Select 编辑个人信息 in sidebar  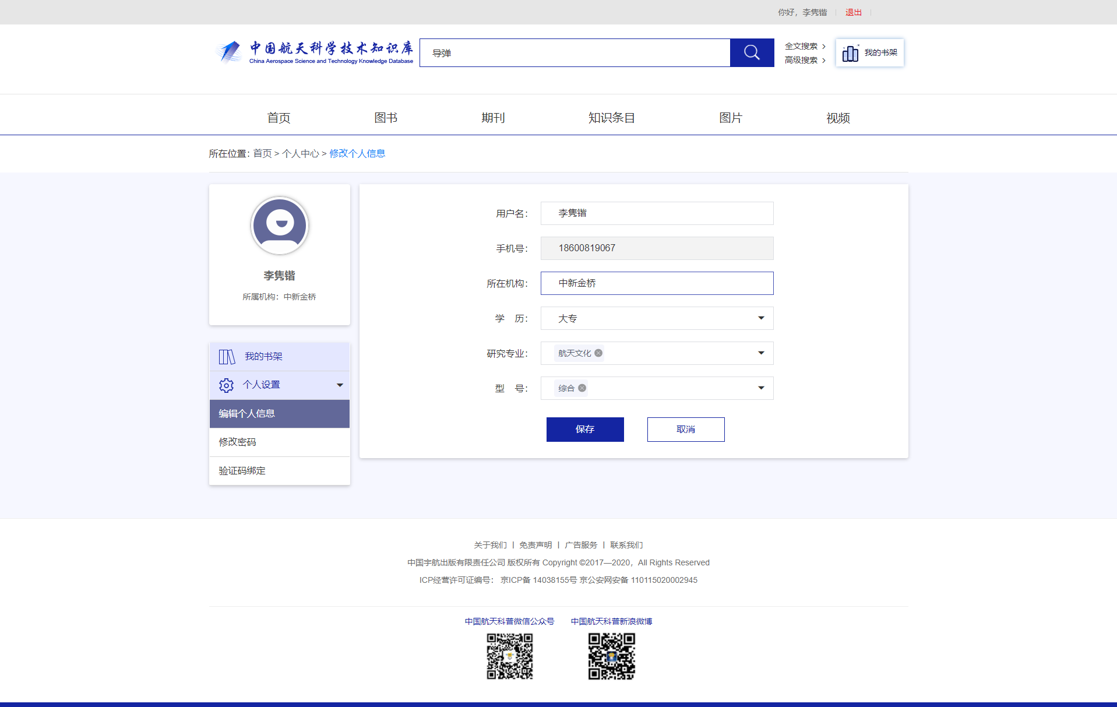point(280,414)
